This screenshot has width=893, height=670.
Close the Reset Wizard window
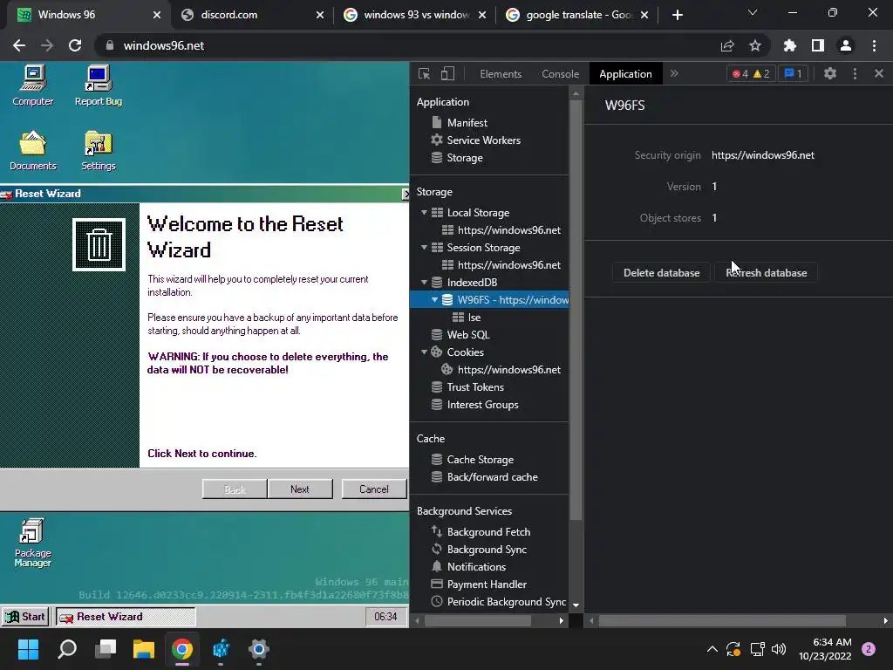(406, 194)
